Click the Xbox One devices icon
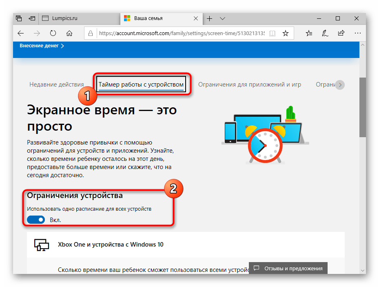The image size is (379, 287). pos(41,244)
